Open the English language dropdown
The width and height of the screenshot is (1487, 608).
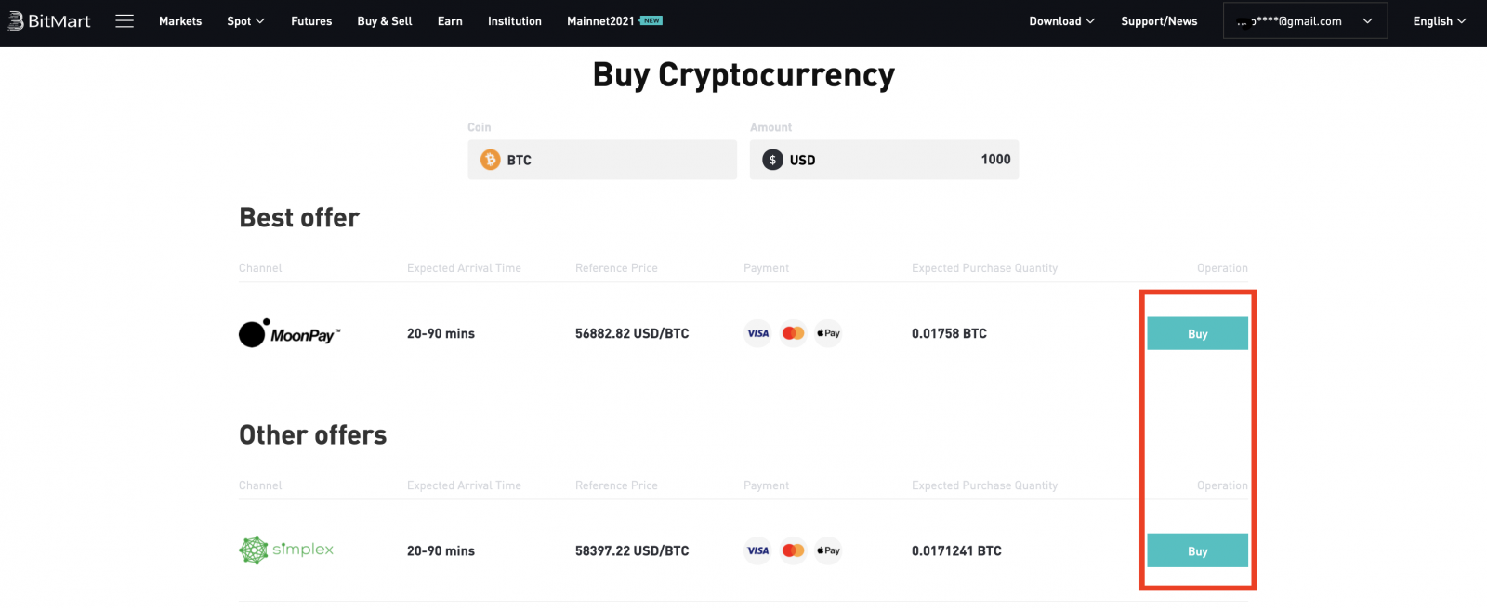(x=1439, y=21)
